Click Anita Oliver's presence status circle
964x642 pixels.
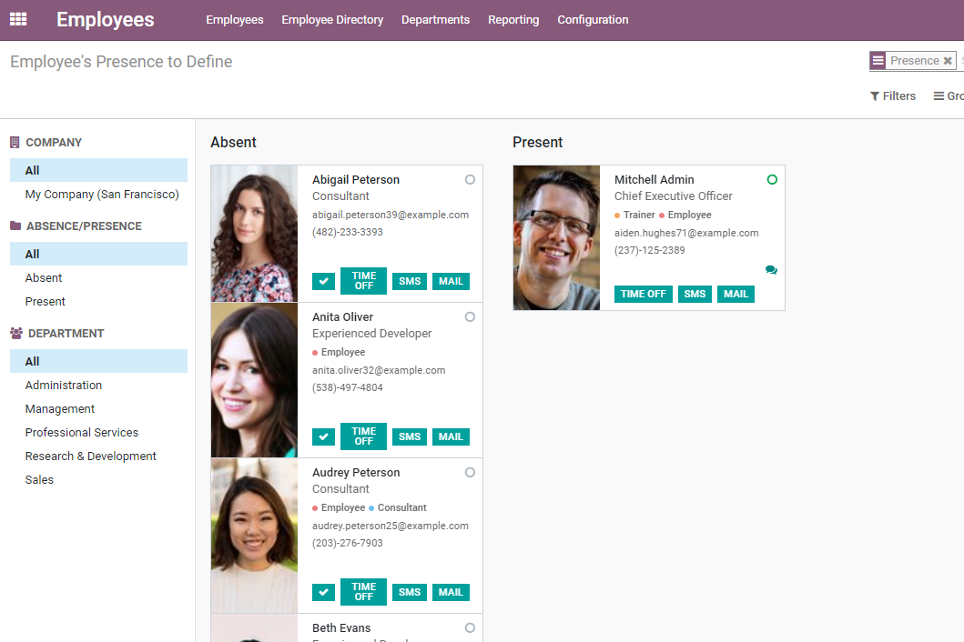tap(470, 317)
